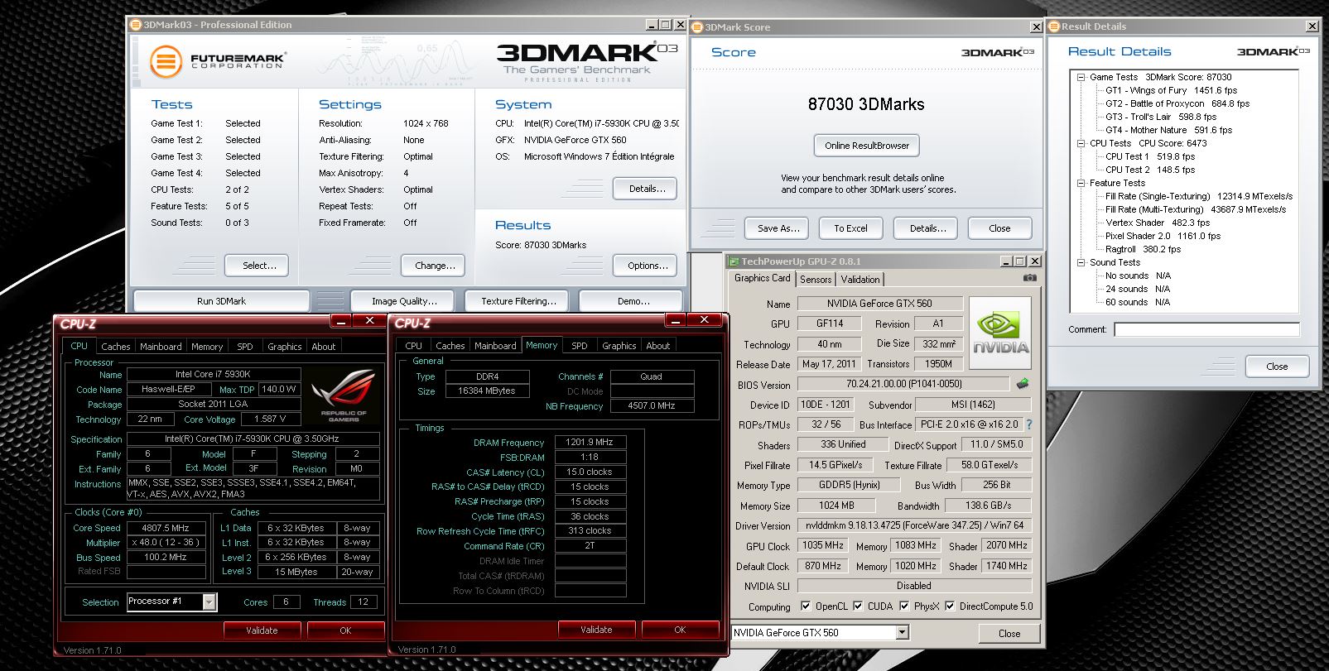
Task: Open Caches tab in left CPU-Z window
Action: [116, 347]
